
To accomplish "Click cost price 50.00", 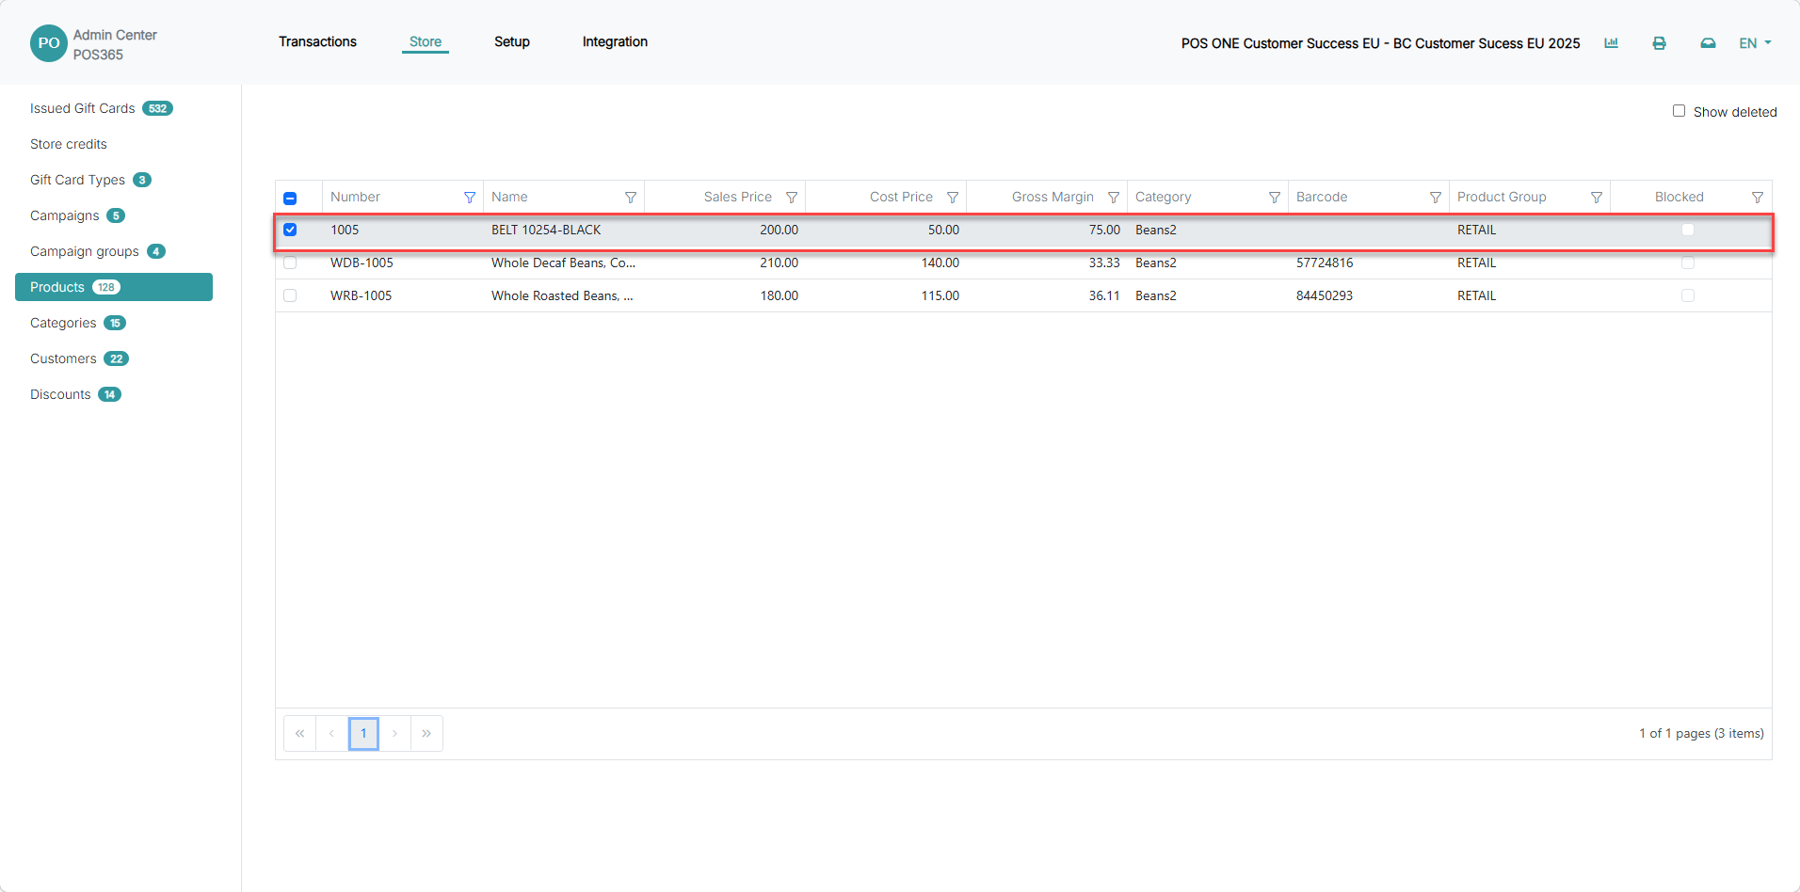I will pyautogui.click(x=943, y=230).
